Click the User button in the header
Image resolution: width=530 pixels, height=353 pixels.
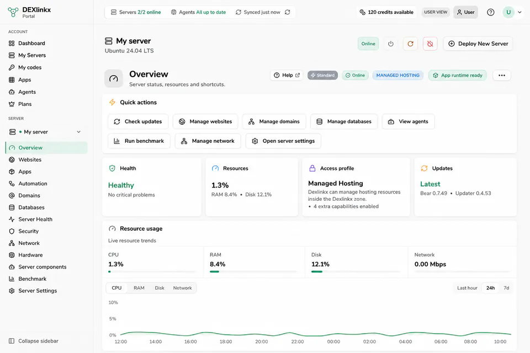tap(465, 12)
